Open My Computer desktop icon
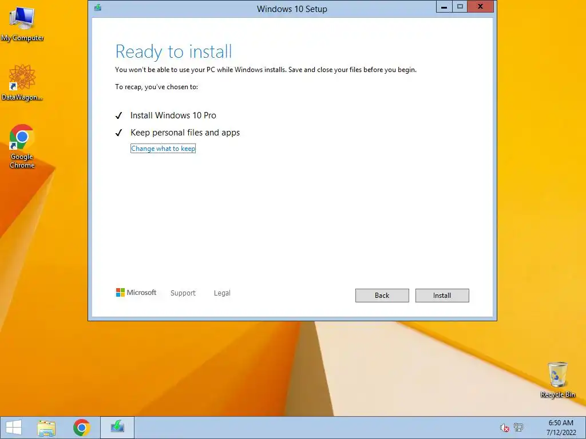 coord(22,23)
